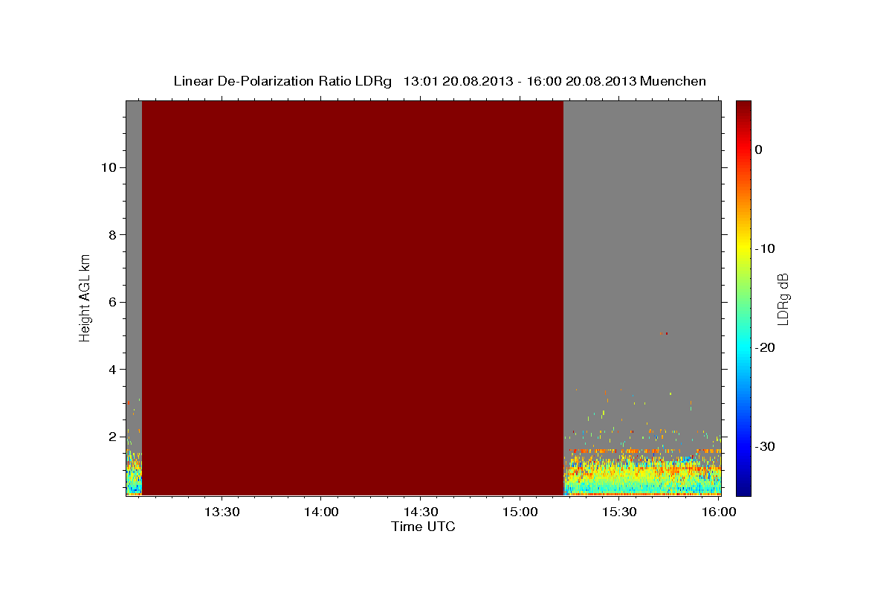The height and width of the screenshot is (595, 892).
Task: Click the large dark red data block
Action: (352, 297)
